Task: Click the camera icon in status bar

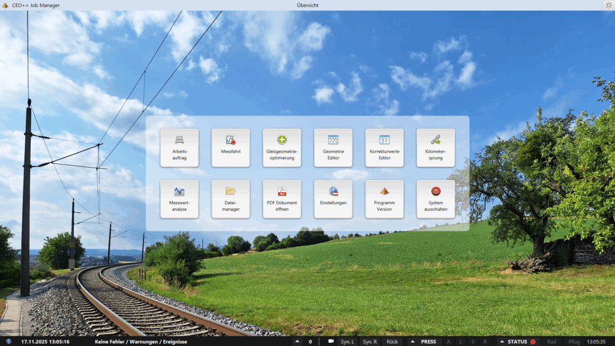Action: point(330,341)
